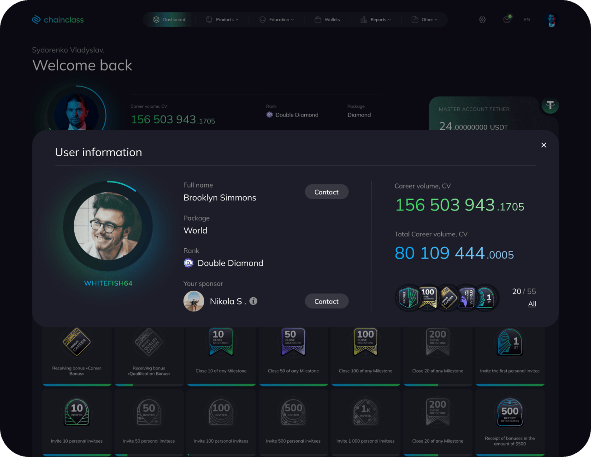Open the mail notifications icon
The height and width of the screenshot is (457, 591).
(507, 19)
